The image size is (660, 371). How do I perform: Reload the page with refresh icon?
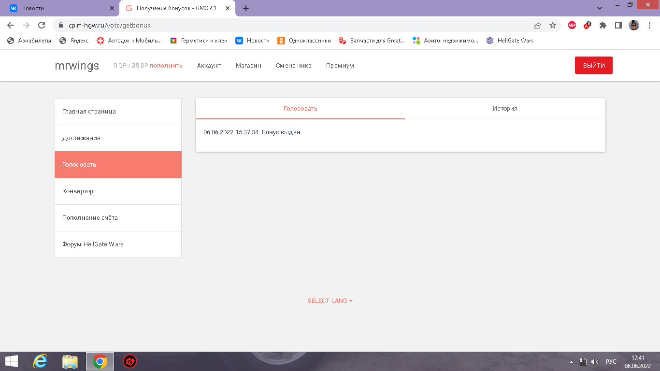[42, 25]
